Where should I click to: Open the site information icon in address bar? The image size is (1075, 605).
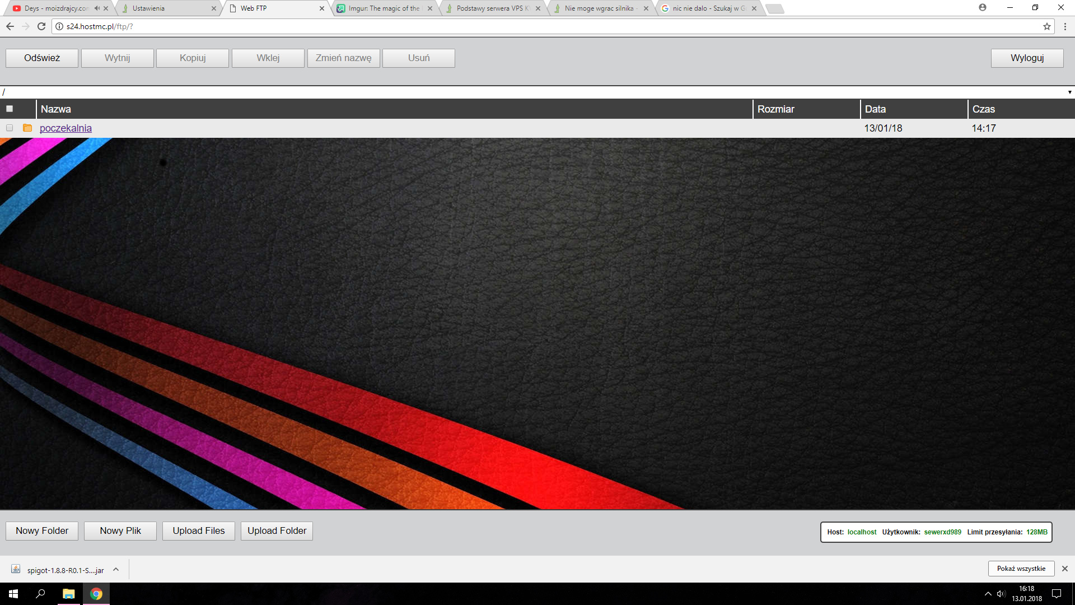coord(59,26)
